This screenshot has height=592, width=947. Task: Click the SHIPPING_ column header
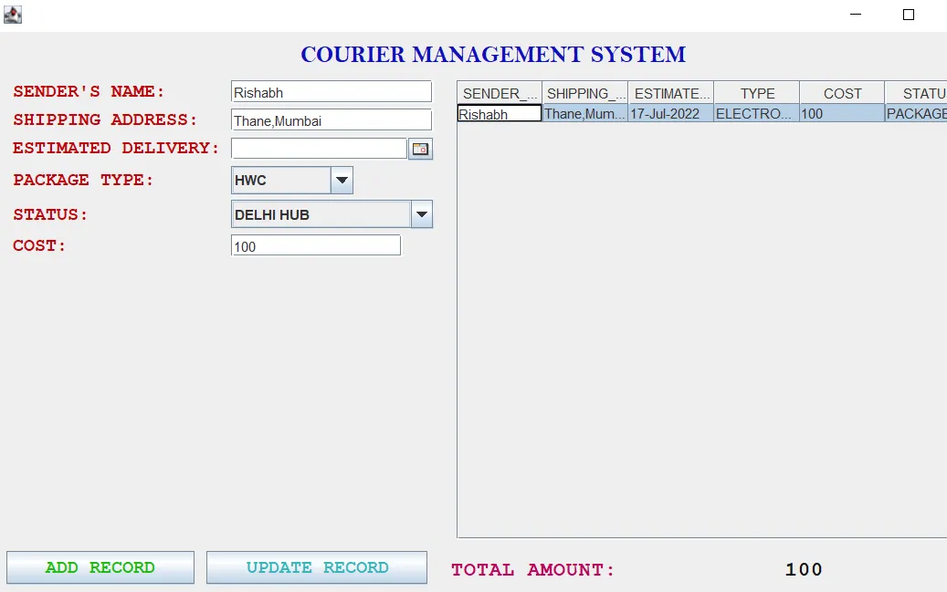pyautogui.click(x=585, y=92)
